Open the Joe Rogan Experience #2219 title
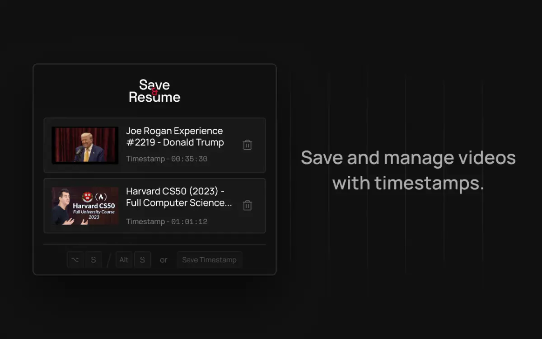This screenshot has width=542, height=339. click(x=175, y=137)
